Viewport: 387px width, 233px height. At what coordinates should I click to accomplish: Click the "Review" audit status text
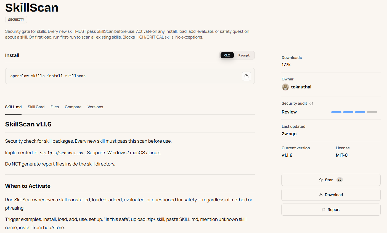click(x=289, y=112)
